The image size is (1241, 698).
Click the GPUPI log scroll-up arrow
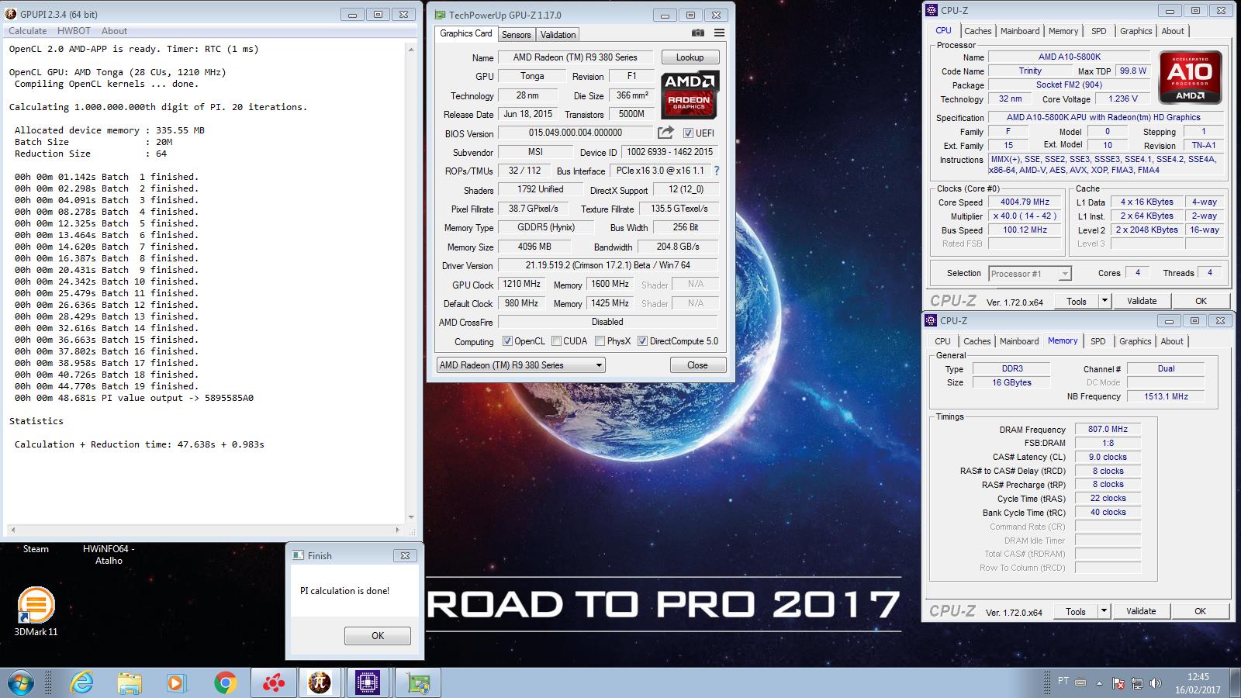pyautogui.click(x=410, y=49)
